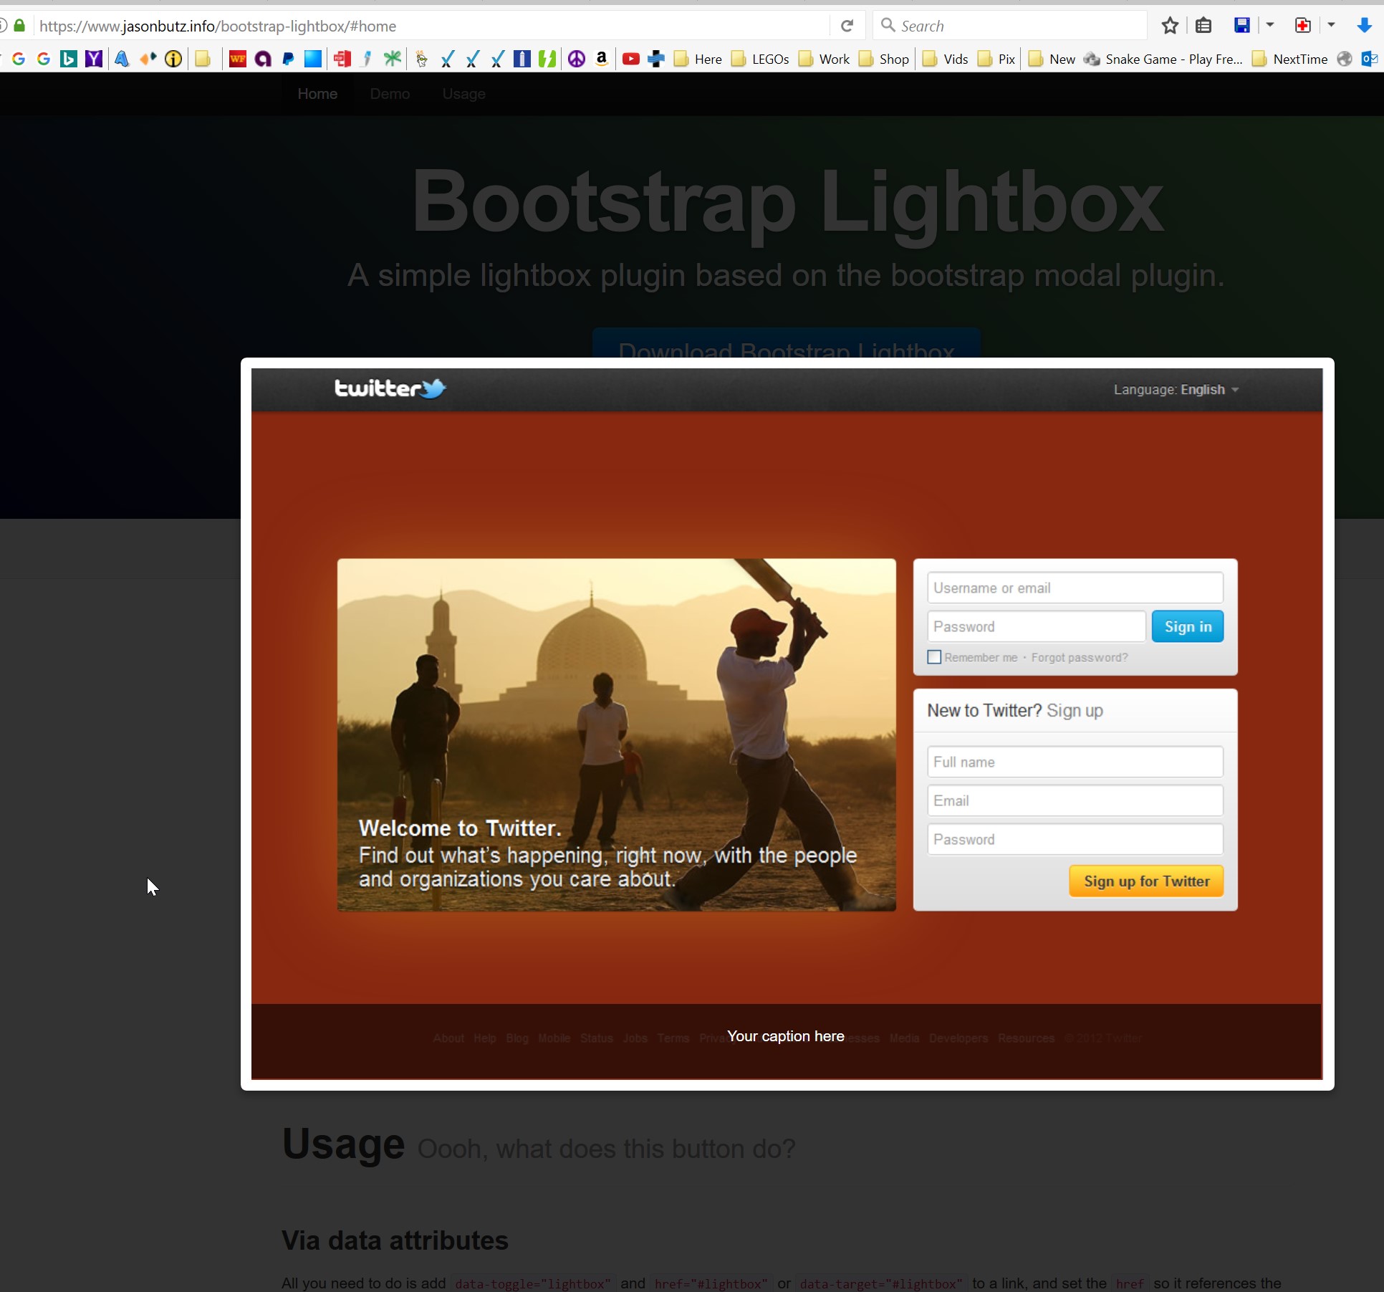Open the Yahoo bookmark icon
Viewport: 1384px width, 1292px height.
click(x=93, y=59)
